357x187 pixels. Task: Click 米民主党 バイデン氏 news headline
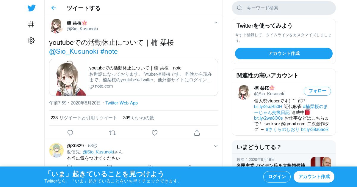pyautogui.click(x=271, y=165)
